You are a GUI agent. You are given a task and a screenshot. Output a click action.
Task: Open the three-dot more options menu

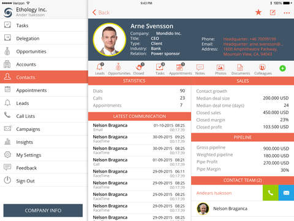pos(287,13)
